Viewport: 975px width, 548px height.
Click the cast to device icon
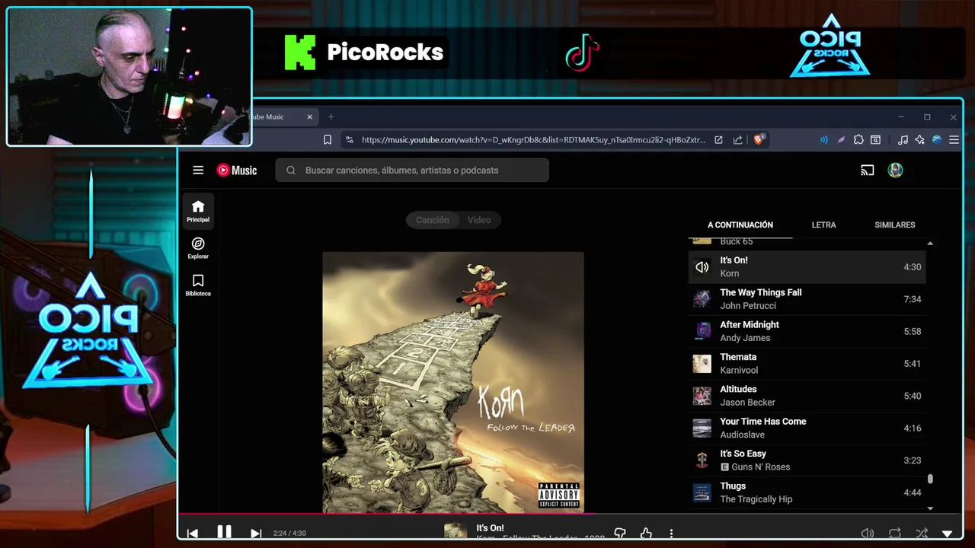(x=867, y=170)
